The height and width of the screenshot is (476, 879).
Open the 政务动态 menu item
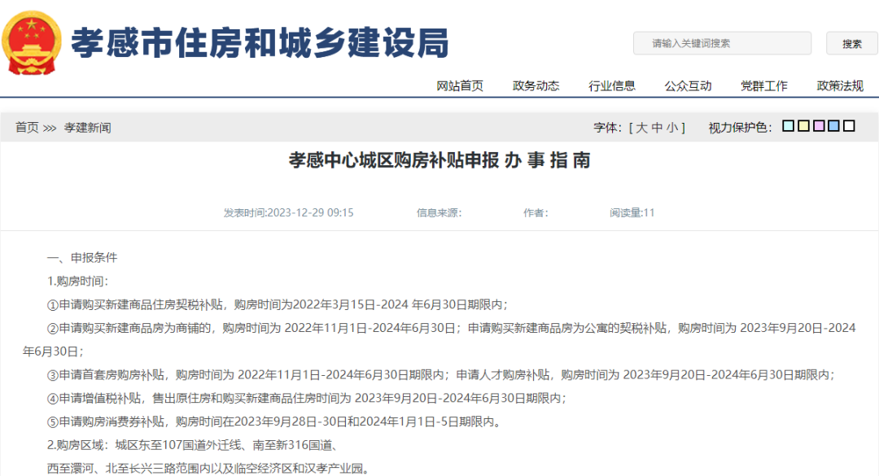[x=536, y=86]
